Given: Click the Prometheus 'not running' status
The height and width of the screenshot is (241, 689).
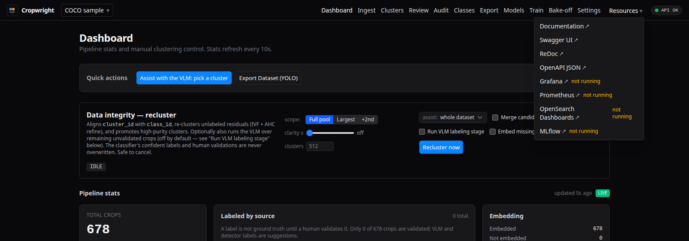Looking at the screenshot, I should coord(598,95).
